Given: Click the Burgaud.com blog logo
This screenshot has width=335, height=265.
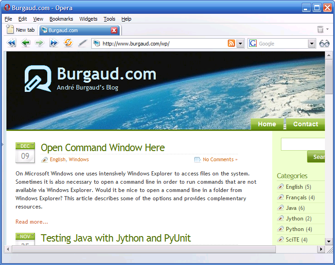Looking at the screenshot, I should 38,79.
